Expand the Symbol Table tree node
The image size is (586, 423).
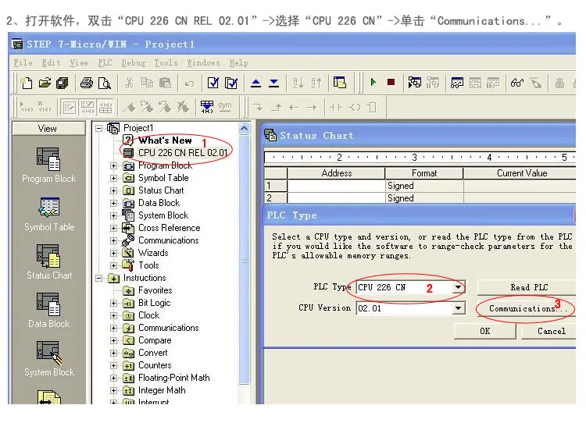[x=113, y=178]
